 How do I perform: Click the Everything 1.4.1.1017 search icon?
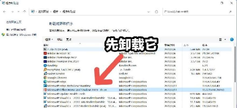(x=45, y=70)
